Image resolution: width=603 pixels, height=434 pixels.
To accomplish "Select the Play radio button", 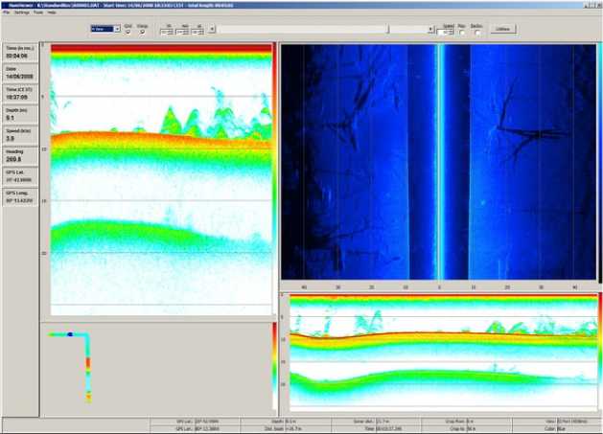I will pos(462,33).
